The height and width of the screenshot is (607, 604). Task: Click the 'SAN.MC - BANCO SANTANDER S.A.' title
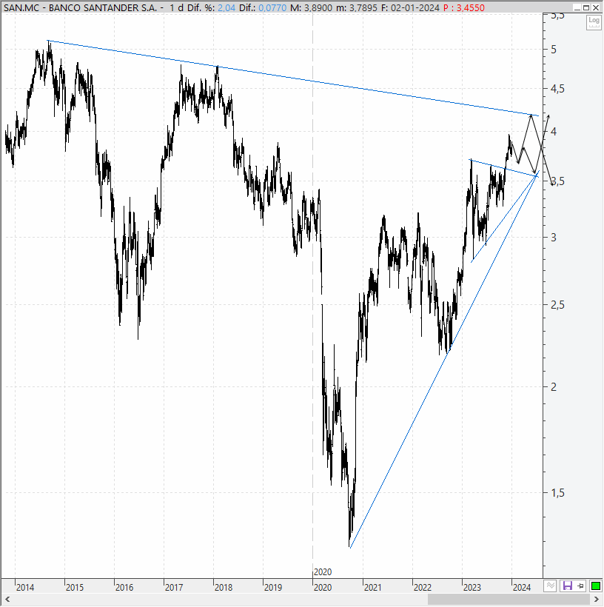tap(80, 7)
